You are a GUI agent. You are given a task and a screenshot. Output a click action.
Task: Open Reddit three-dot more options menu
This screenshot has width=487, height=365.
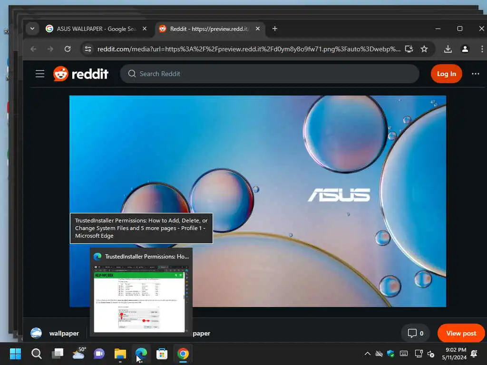coord(476,74)
